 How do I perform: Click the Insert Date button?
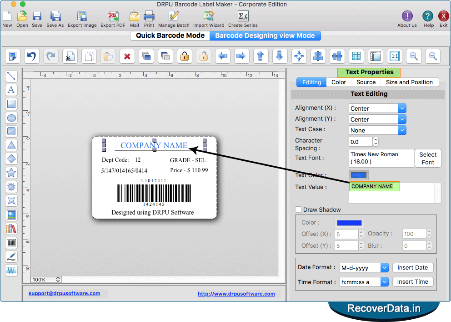(x=412, y=267)
